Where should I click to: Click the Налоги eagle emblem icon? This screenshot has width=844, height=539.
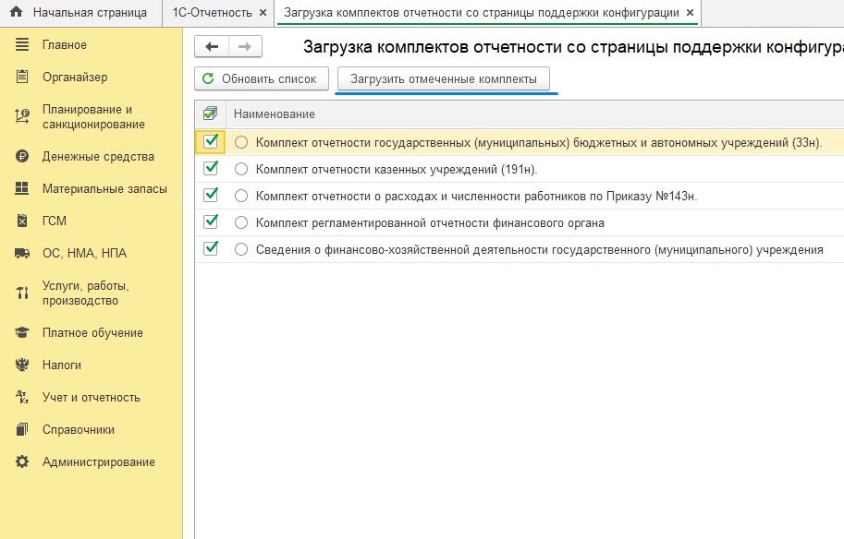(22, 365)
